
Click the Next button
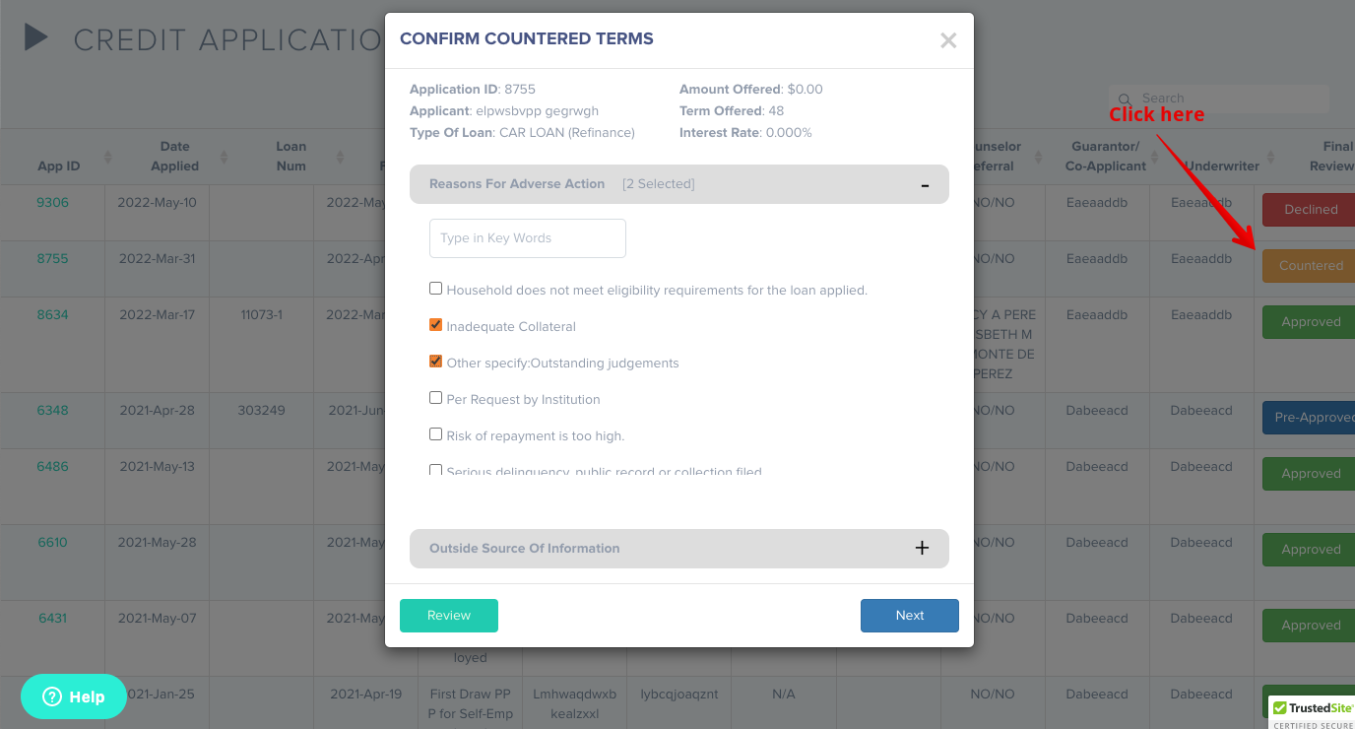pos(910,616)
